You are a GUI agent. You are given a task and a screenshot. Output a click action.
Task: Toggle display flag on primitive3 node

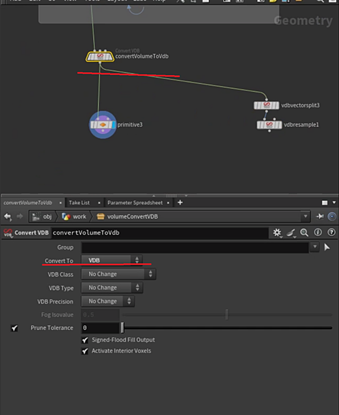point(114,124)
